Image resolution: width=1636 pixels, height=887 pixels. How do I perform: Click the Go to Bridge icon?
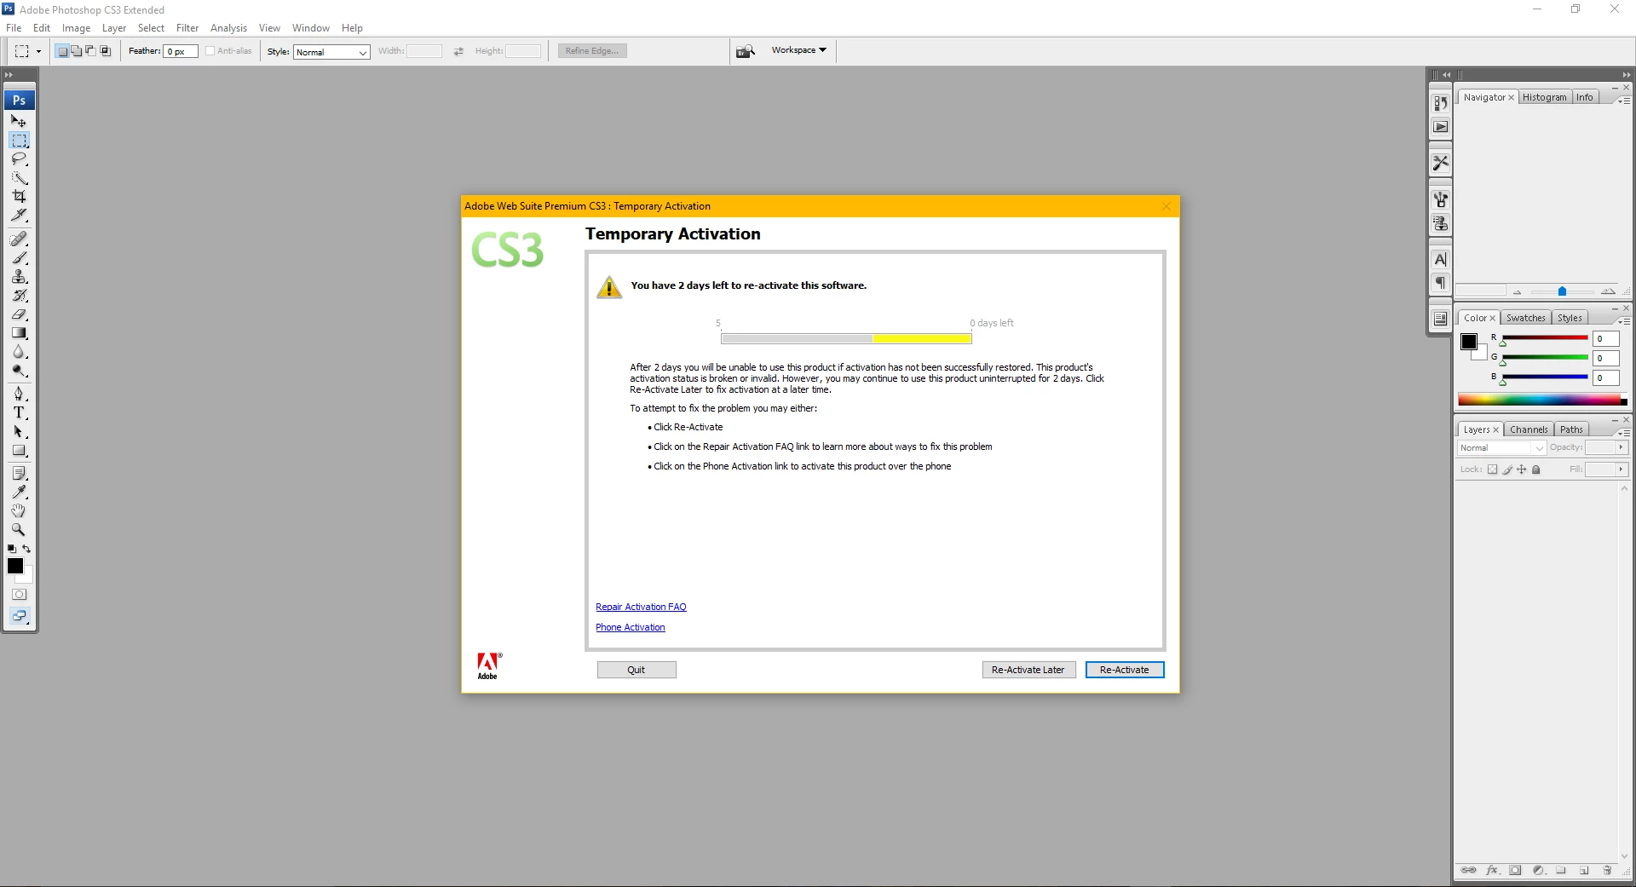[x=746, y=51]
